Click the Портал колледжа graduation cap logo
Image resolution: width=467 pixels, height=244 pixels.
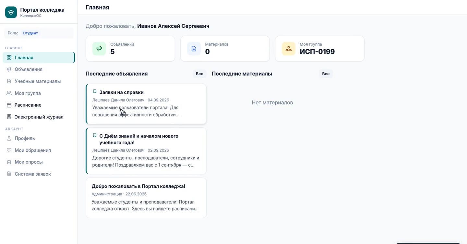(x=11, y=12)
